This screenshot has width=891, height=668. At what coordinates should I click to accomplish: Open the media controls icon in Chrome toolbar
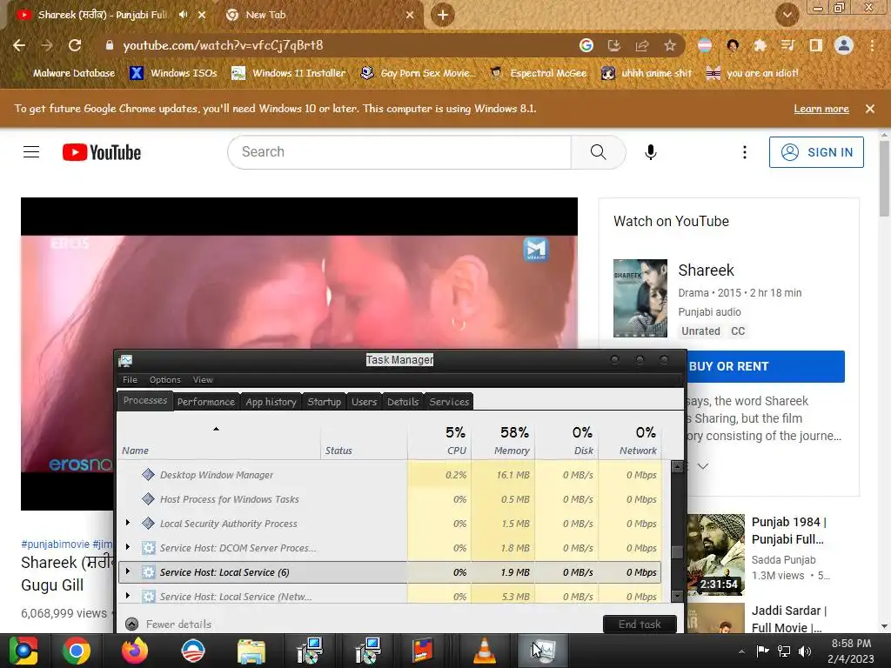tap(787, 45)
